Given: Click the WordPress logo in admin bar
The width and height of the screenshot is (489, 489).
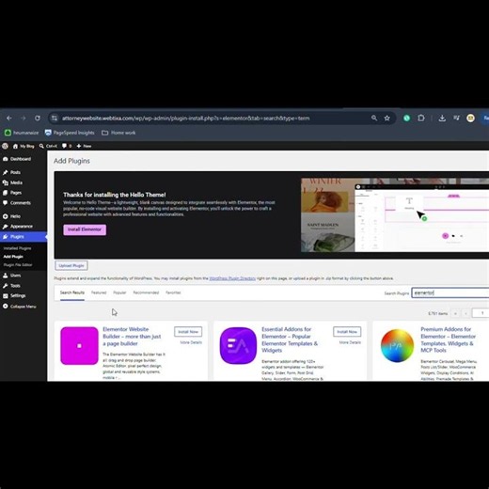Looking at the screenshot, I should coord(5,146).
